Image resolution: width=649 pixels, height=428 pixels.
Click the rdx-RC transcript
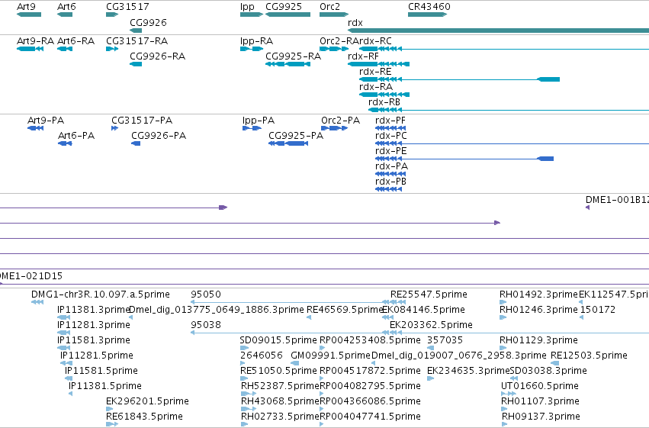pos(504,49)
